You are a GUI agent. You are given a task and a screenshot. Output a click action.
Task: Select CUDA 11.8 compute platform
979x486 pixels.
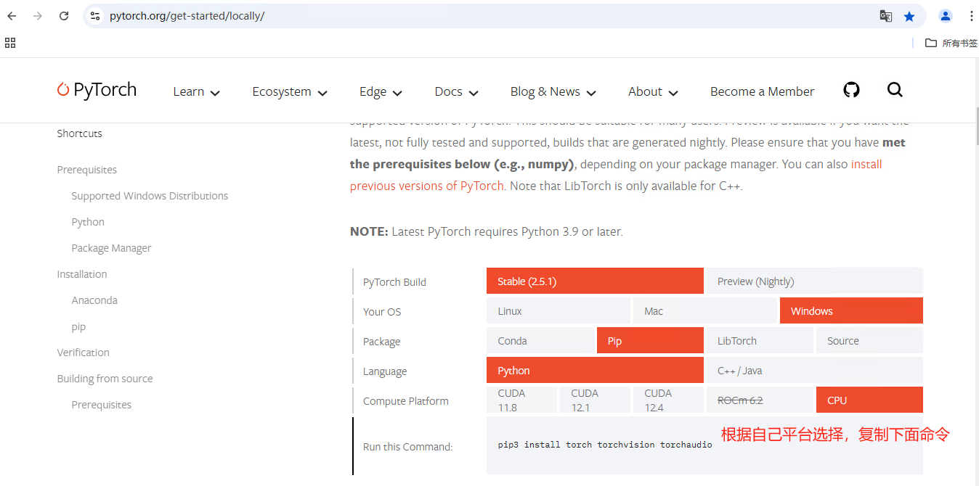click(521, 400)
